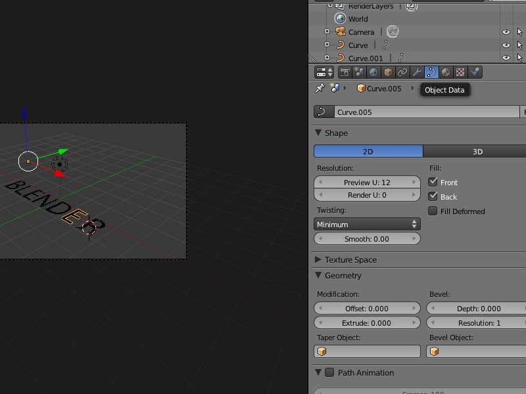The height and width of the screenshot is (394, 526).
Task: Click the orange Camera object icon in the outliner
Action: 340,32
